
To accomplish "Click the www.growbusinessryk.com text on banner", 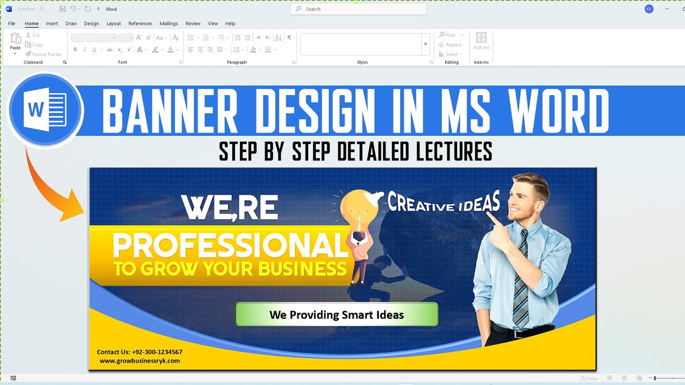I will [x=140, y=361].
